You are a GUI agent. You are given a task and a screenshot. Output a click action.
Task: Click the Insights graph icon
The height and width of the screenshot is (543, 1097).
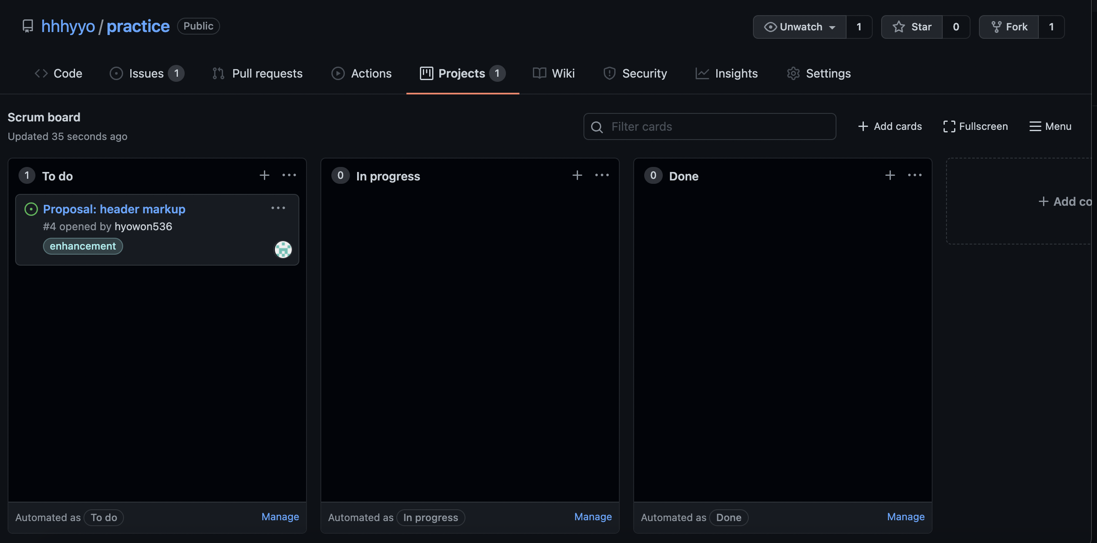tap(702, 73)
